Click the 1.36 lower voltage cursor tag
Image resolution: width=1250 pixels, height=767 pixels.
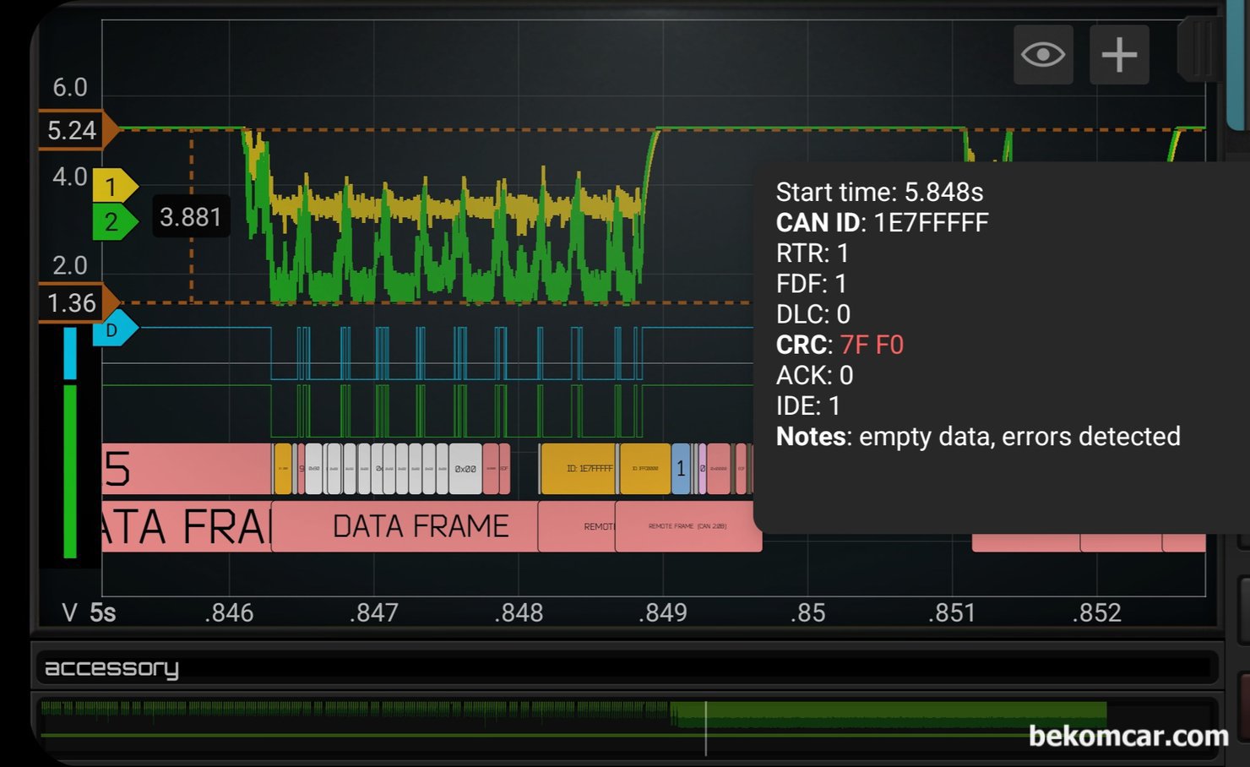coord(73,302)
